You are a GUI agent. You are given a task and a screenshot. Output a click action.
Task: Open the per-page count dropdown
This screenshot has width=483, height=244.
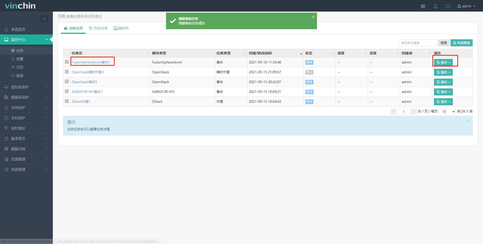pyautogui.click(x=447, y=112)
